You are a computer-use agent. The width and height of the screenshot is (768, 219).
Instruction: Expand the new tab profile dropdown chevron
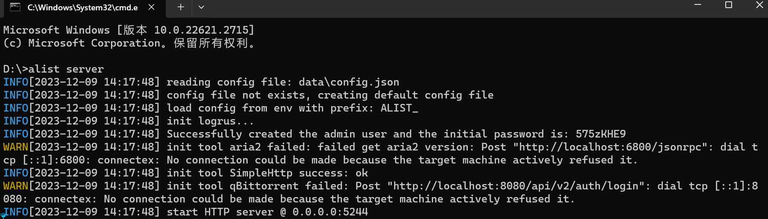[x=201, y=7]
